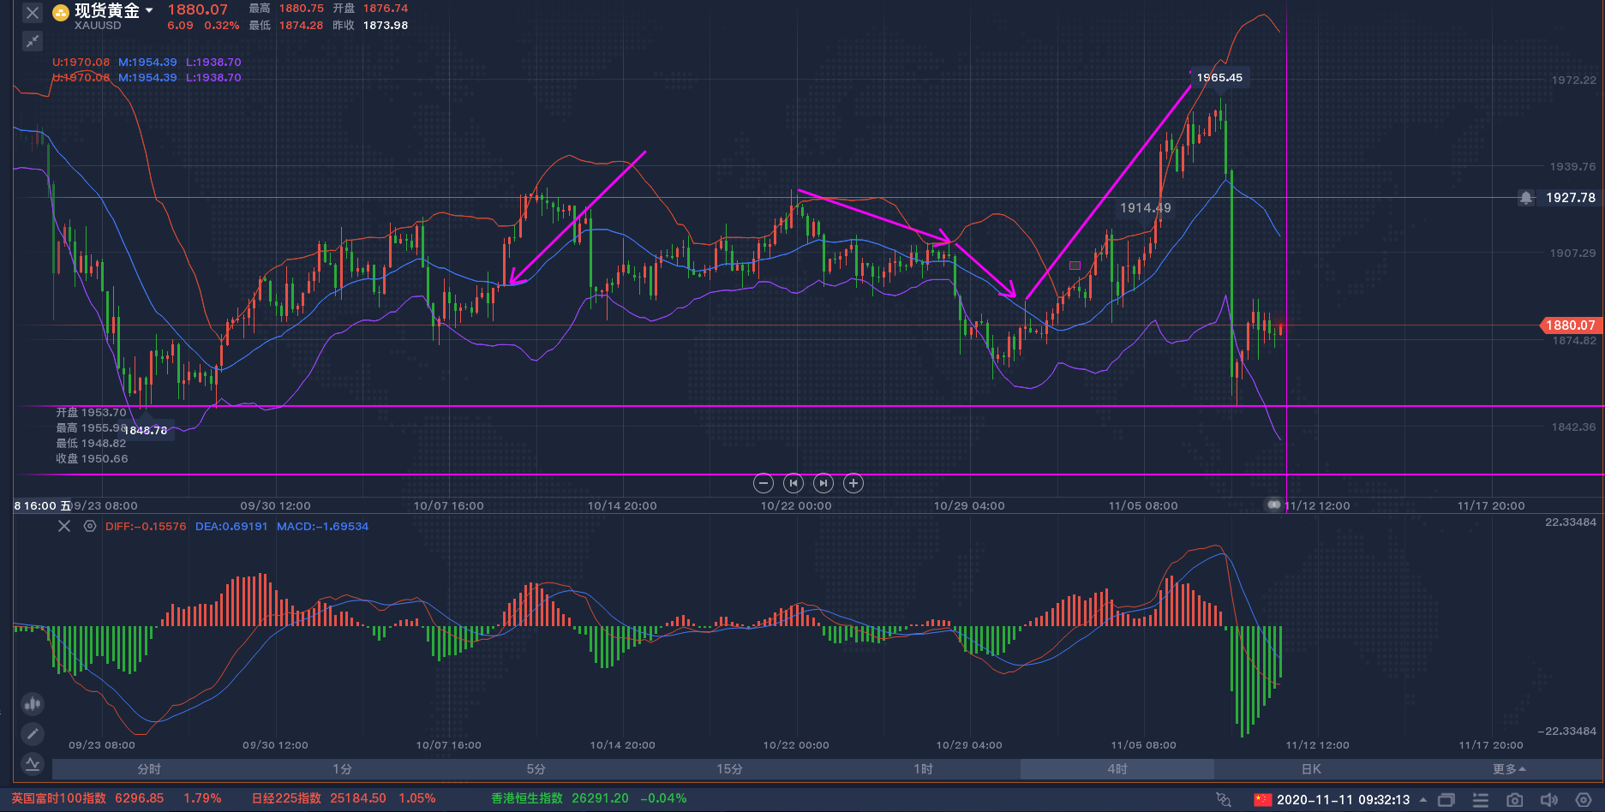Switch to the 1分 timeframe tab
Viewport: 1605px width, 812px height.
(343, 769)
